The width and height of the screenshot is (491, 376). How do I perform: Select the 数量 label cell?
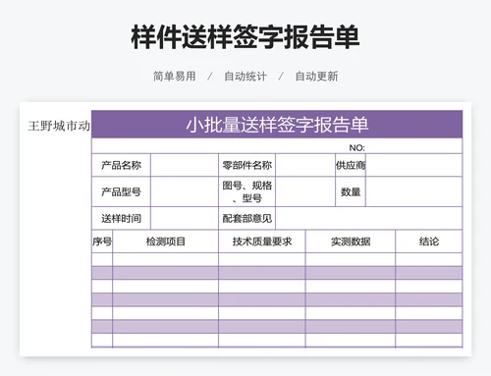point(351,191)
